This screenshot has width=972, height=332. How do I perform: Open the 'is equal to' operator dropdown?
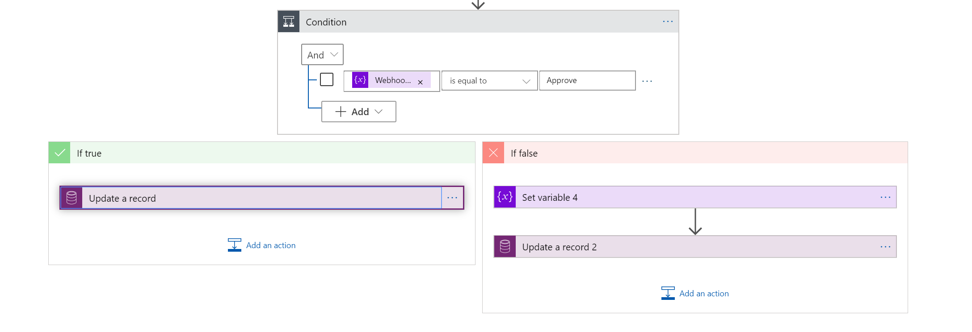click(489, 81)
